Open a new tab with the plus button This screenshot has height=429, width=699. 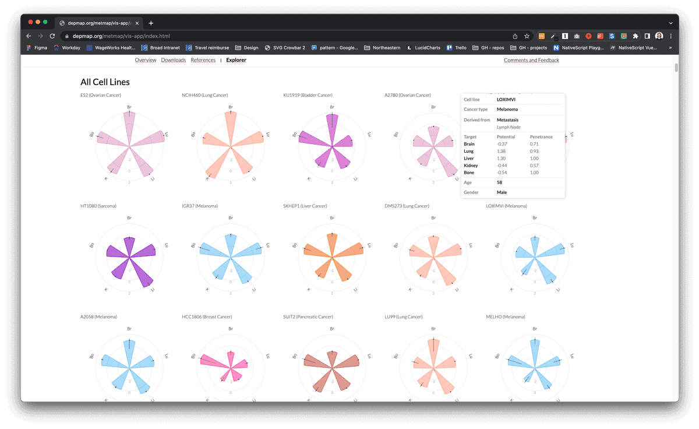click(x=150, y=22)
